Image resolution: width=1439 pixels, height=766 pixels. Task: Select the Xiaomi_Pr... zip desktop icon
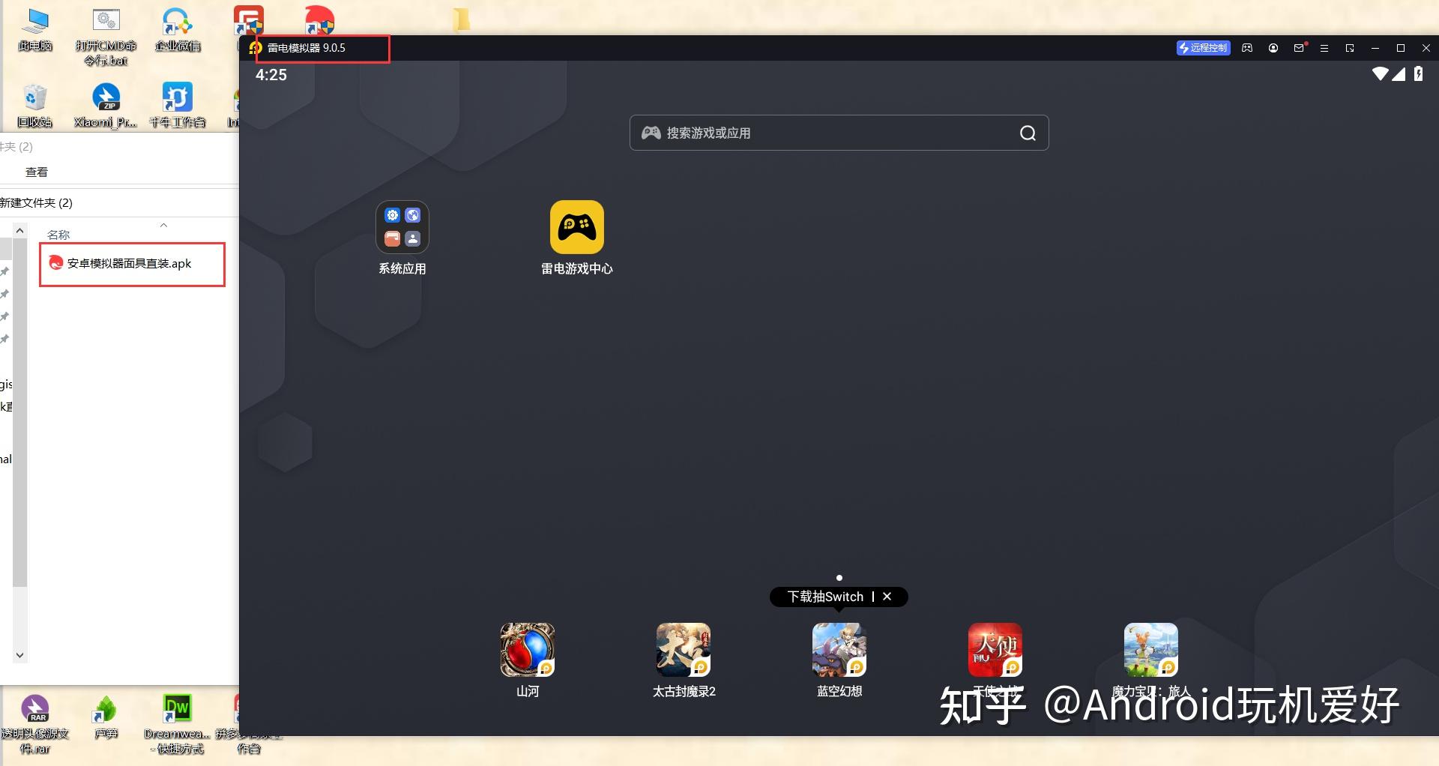point(106,106)
